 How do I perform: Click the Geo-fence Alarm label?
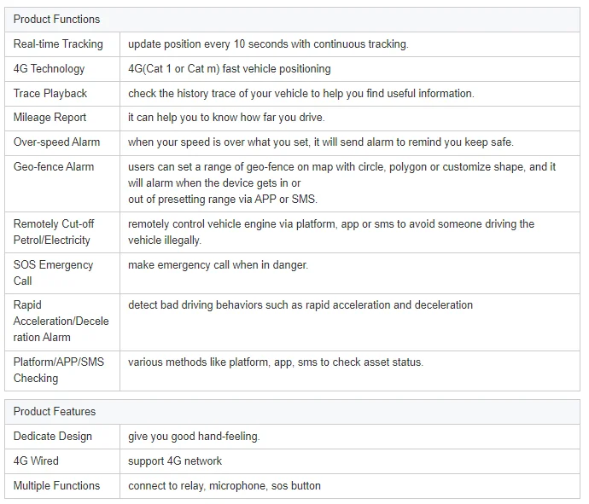[54, 166]
